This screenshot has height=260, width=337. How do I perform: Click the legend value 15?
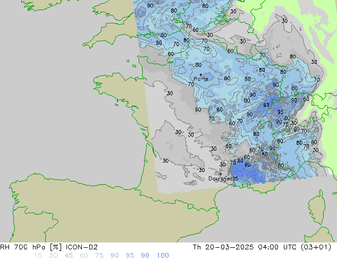[x=38, y=256]
